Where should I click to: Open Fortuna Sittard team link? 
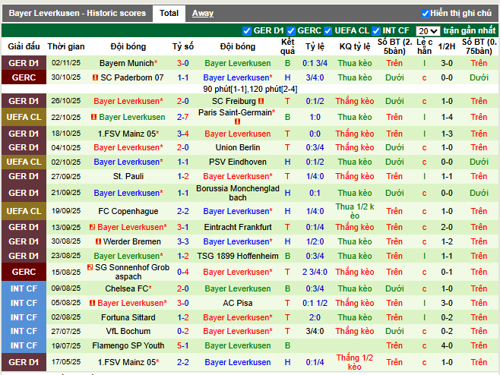coord(128,317)
